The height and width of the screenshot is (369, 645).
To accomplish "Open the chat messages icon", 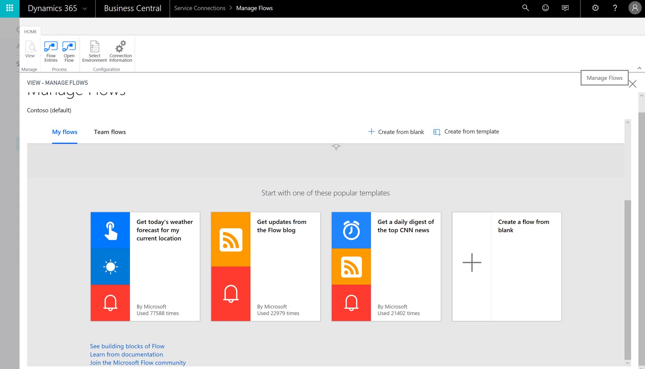I will 565,8.
